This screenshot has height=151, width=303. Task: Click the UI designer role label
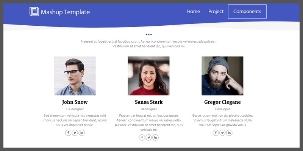pyautogui.click(x=148, y=109)
